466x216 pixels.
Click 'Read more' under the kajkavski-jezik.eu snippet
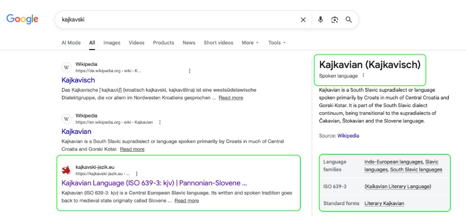point(187,201)
